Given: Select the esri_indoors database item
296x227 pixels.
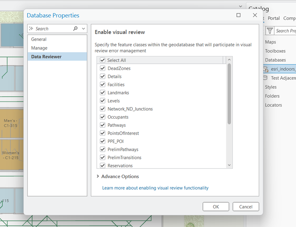Looking at the screenshot, I should [x=280, y=69].
